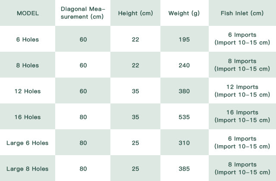Click the Diagonal Measurement (cm) header

[x=83, y=13]
